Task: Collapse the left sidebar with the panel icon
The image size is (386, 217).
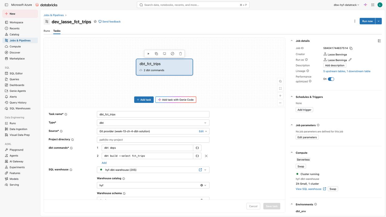Action: (6, 5)
